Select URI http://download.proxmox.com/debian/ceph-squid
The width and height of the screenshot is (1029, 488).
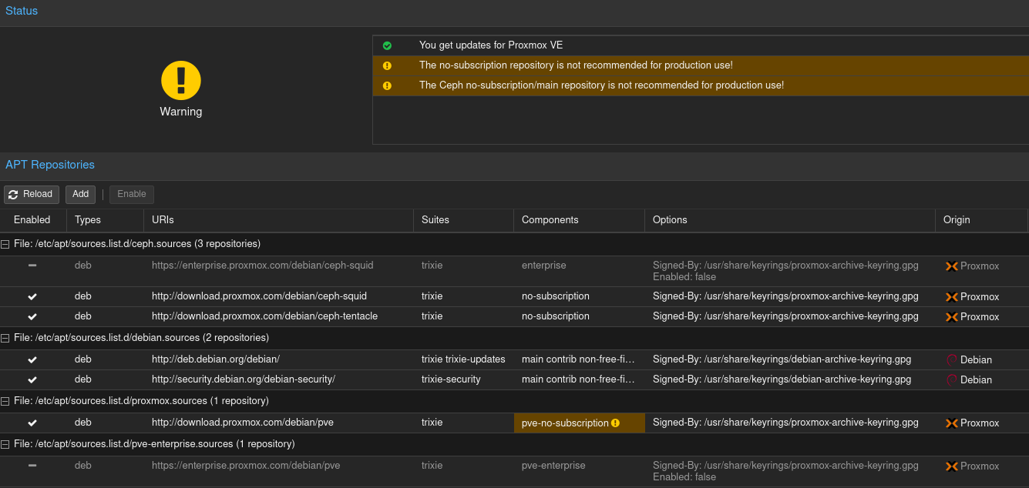tap(259, 296)
